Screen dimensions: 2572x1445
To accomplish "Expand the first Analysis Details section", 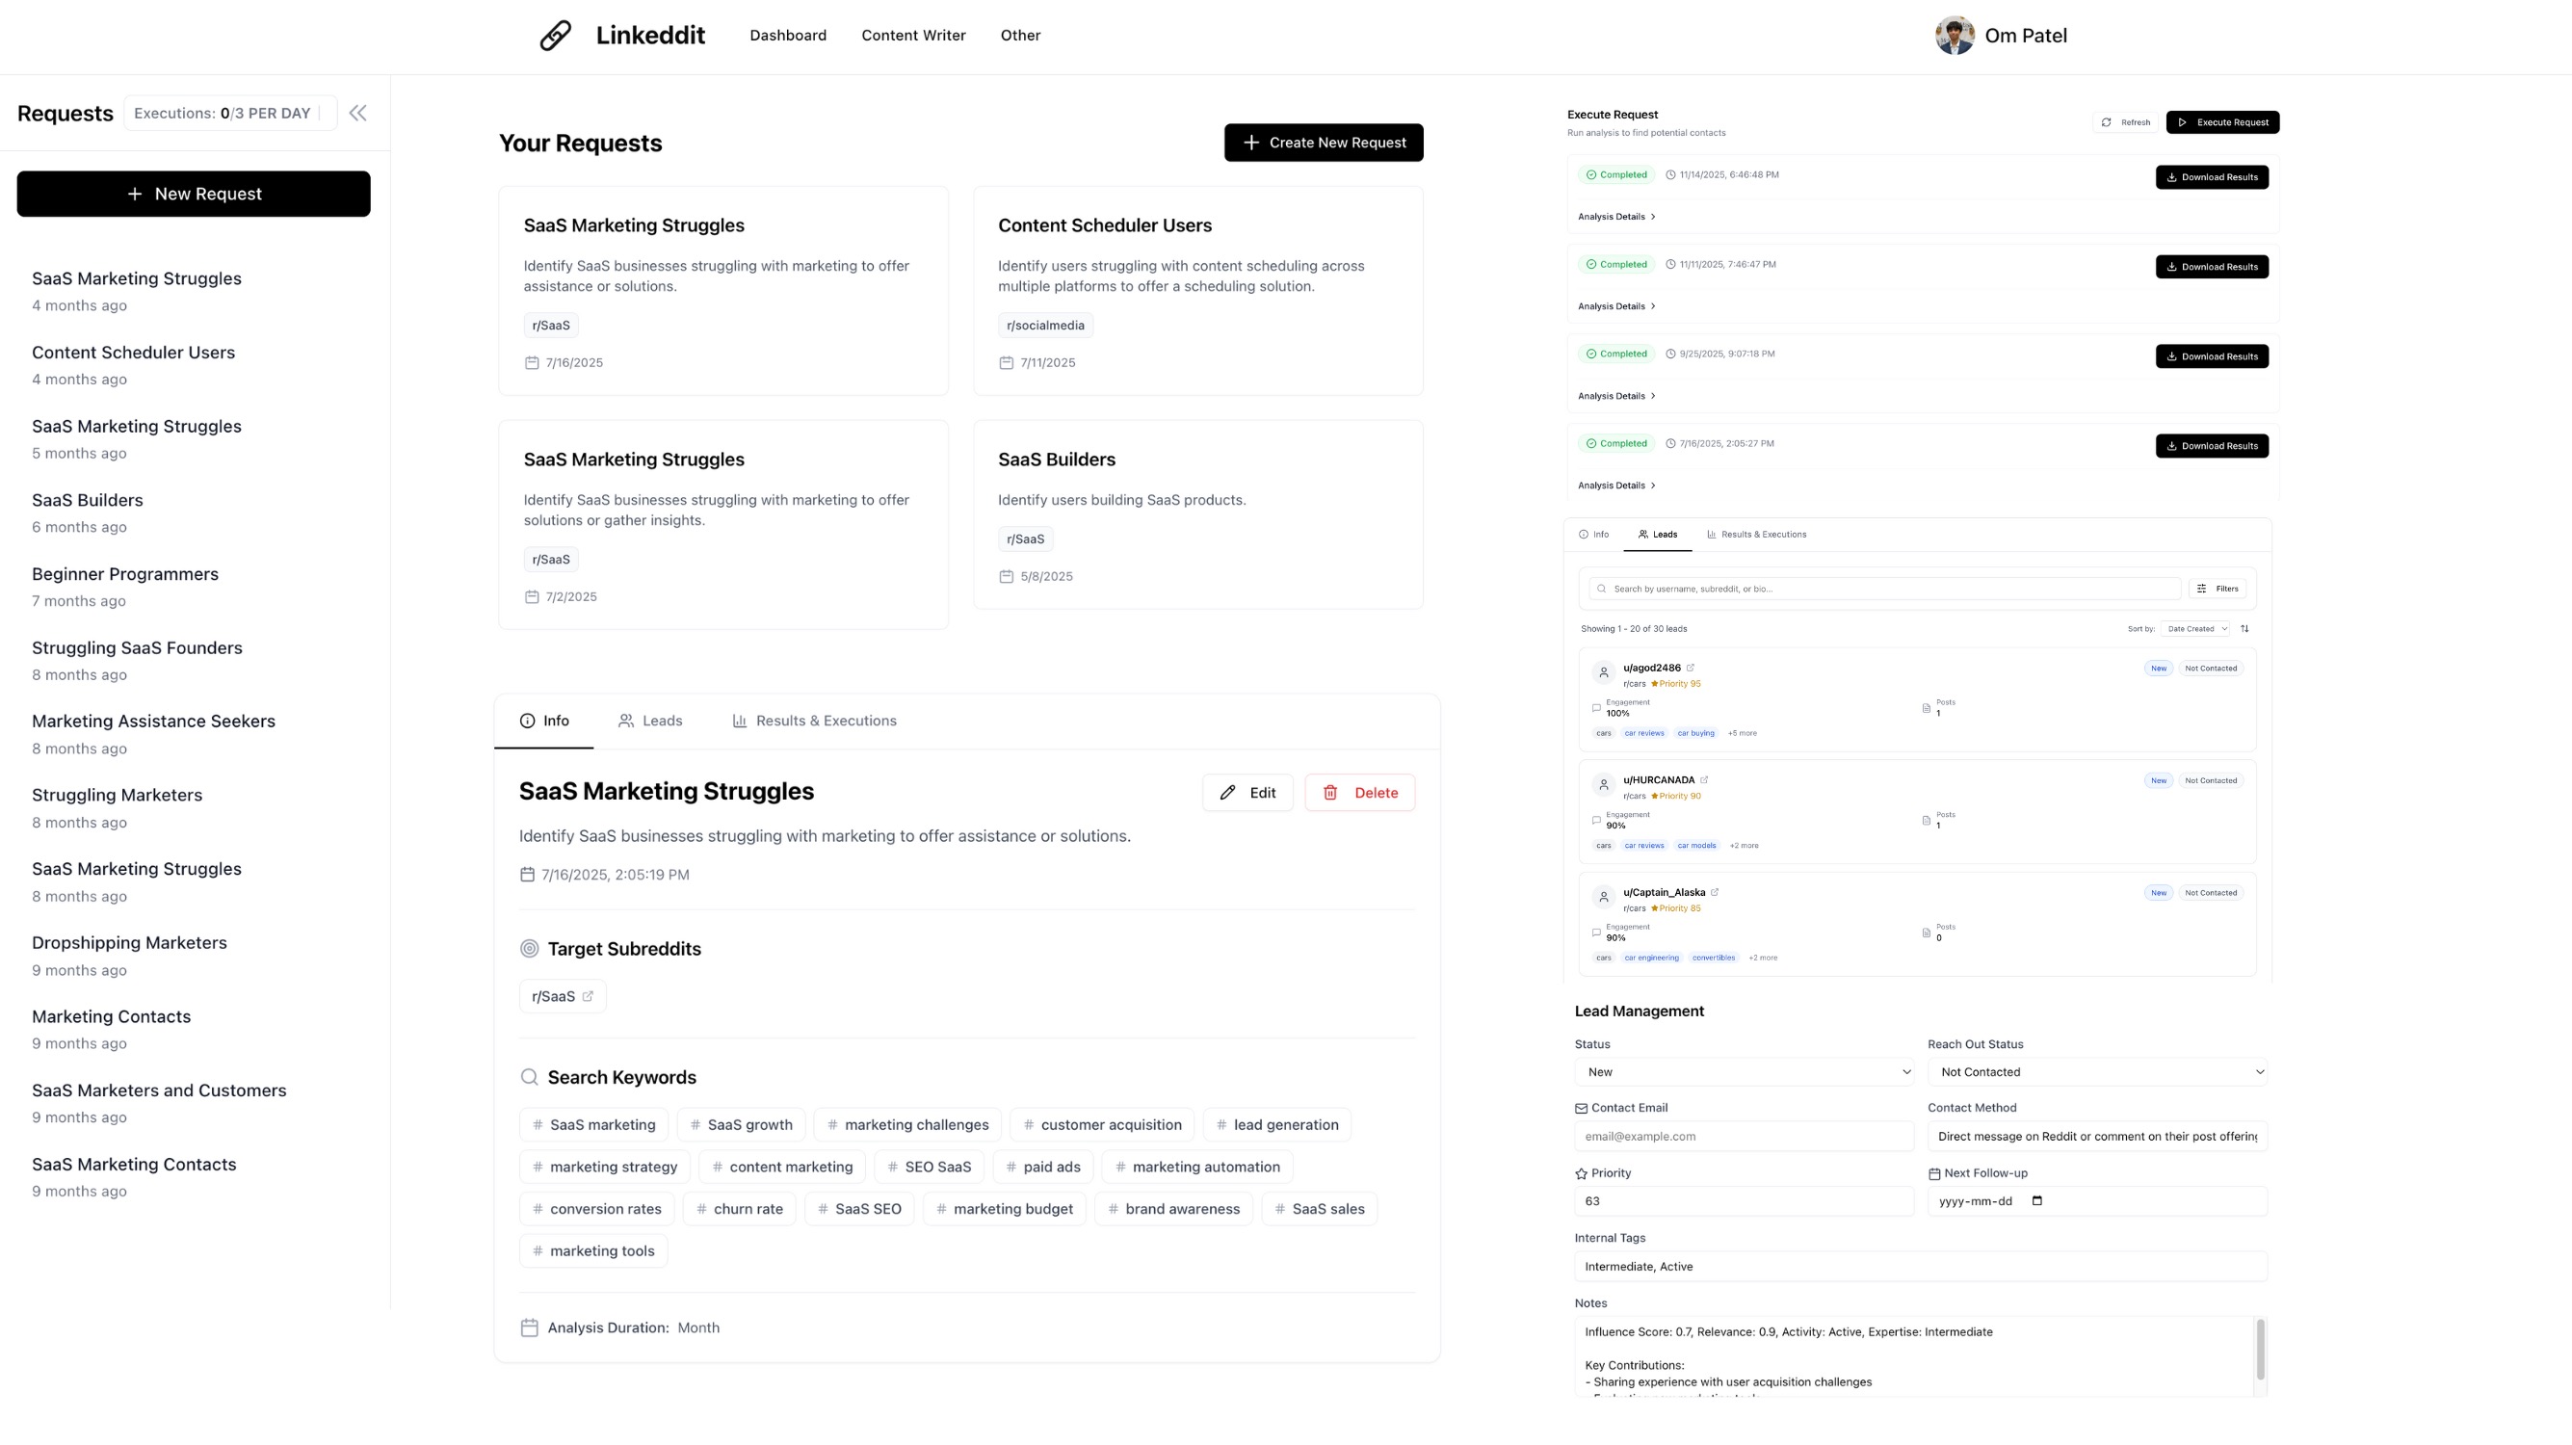I will (x=1617, y=216).
